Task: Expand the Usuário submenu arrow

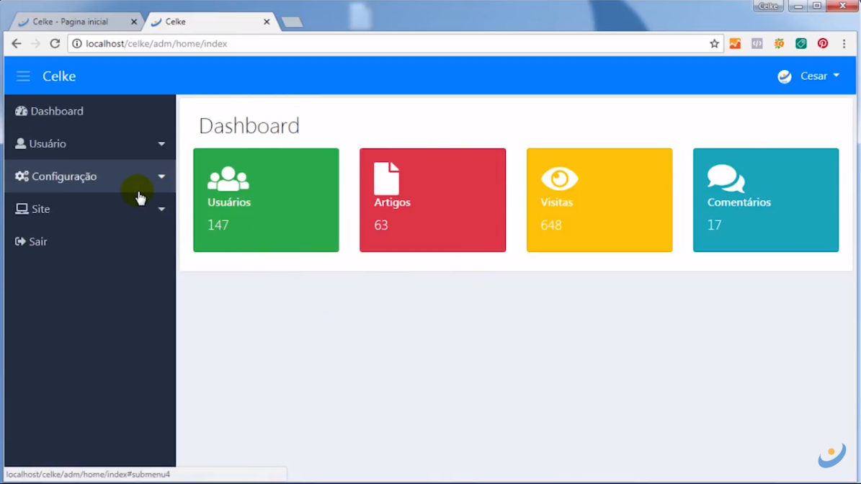Action: click(x=161, y=144)
